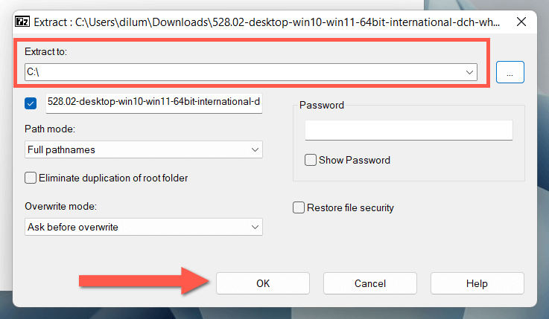Image resolution: width=549 pixels, height=319 pixels.
Task: Click the 528.02-desktop subfolder name field
Action: click(x=154, y=103)
